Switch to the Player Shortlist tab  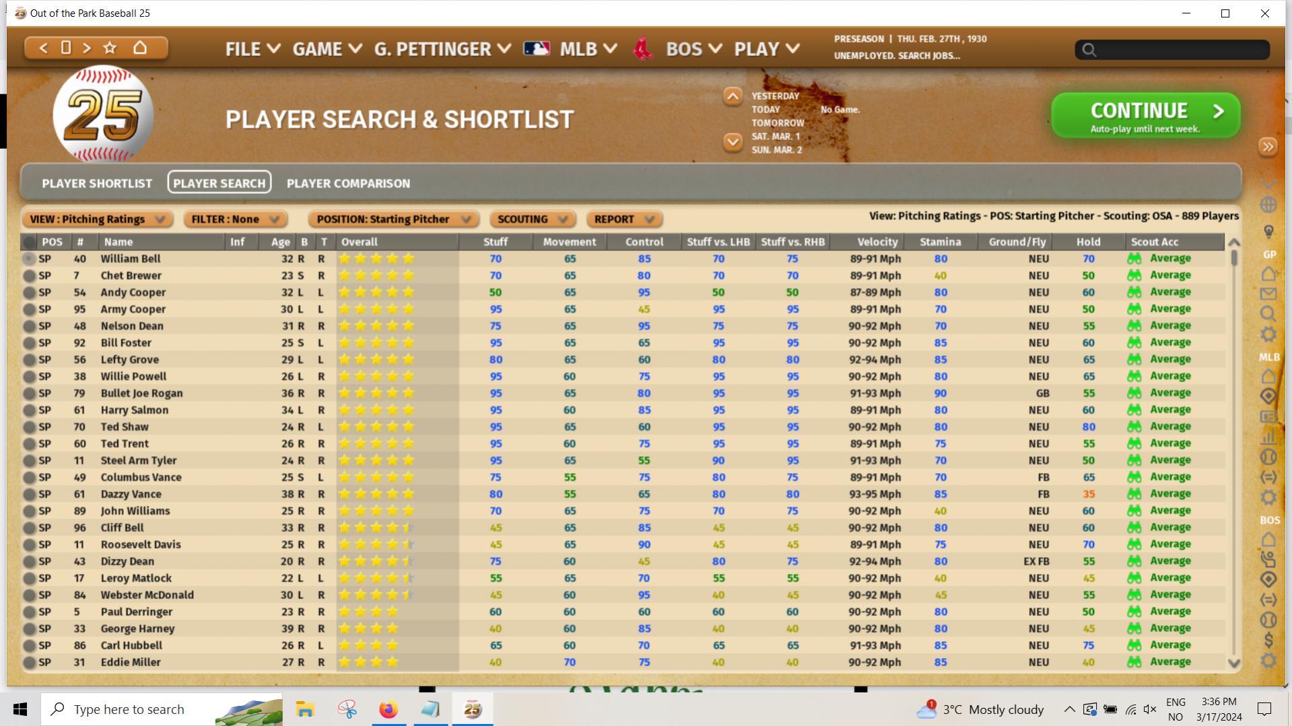click(x=97, y=183)
